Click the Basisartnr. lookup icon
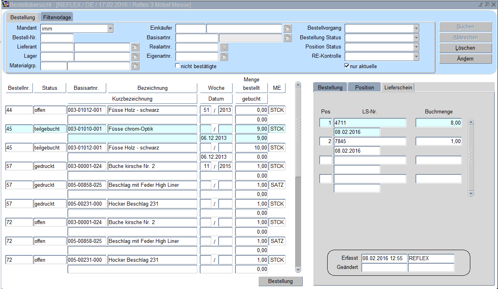498x289 pixels. [287, 38]
